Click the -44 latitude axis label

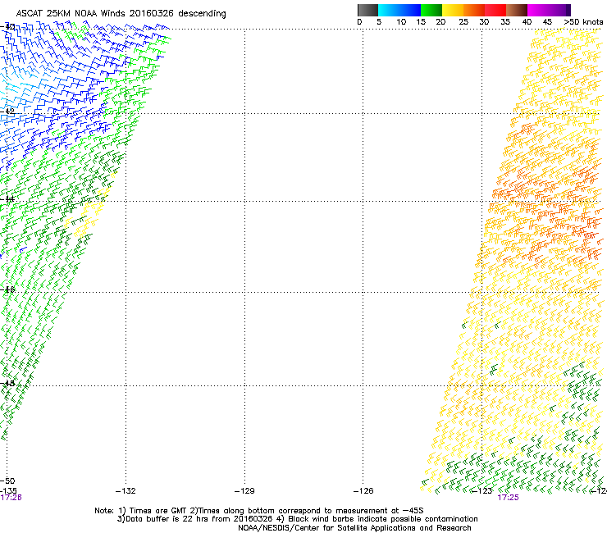[7, 199]
